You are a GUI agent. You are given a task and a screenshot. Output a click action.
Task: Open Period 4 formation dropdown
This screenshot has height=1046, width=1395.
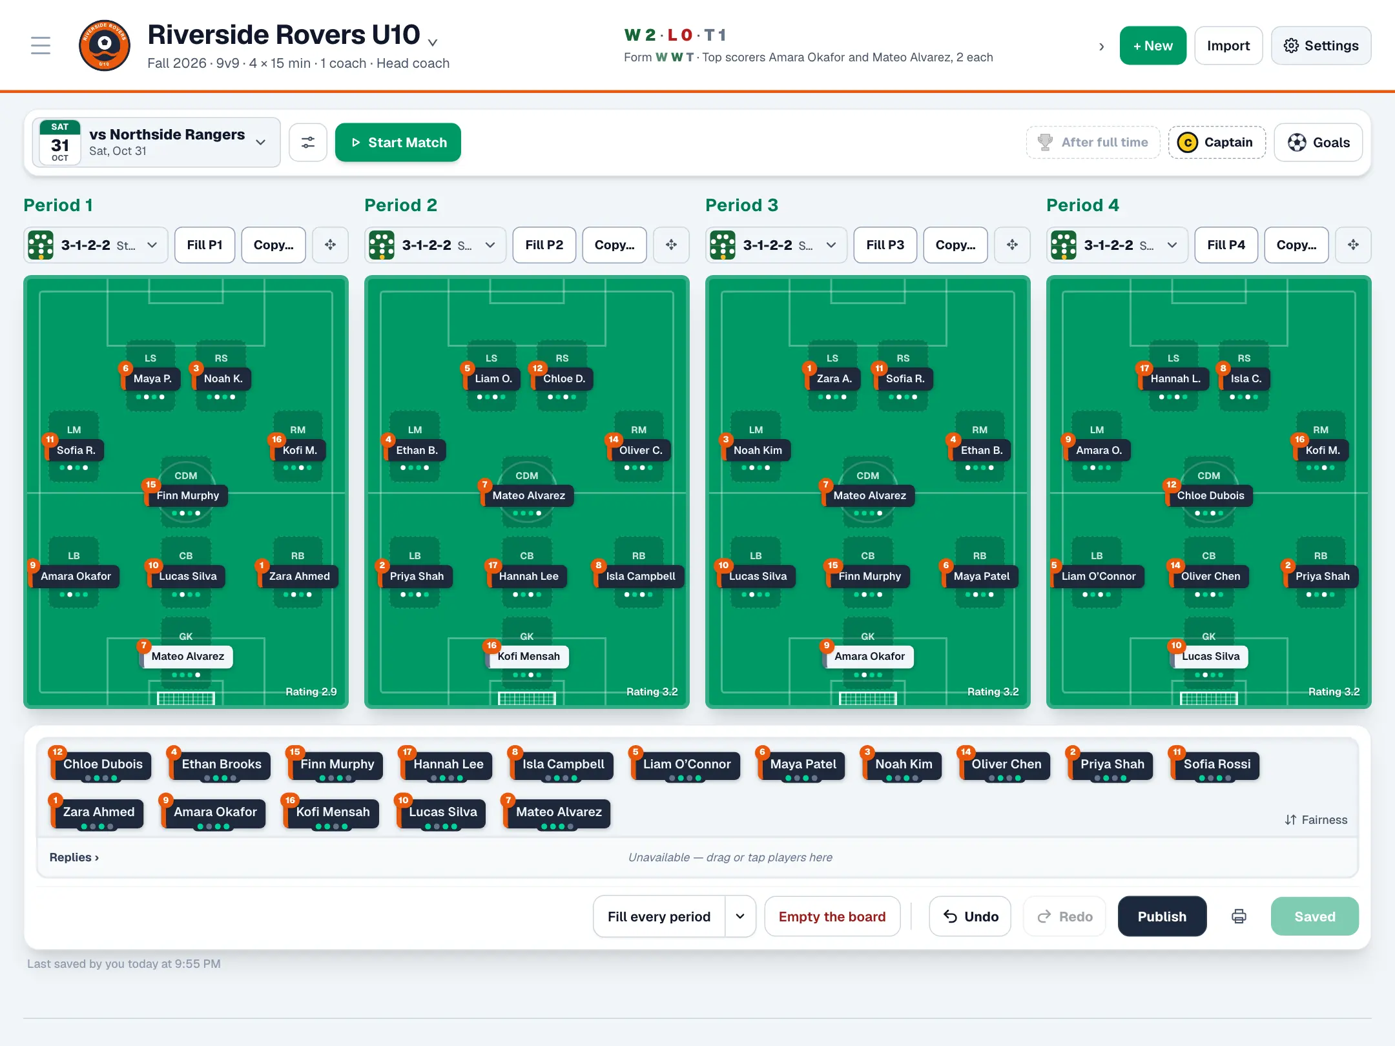tap(1117, 245)
